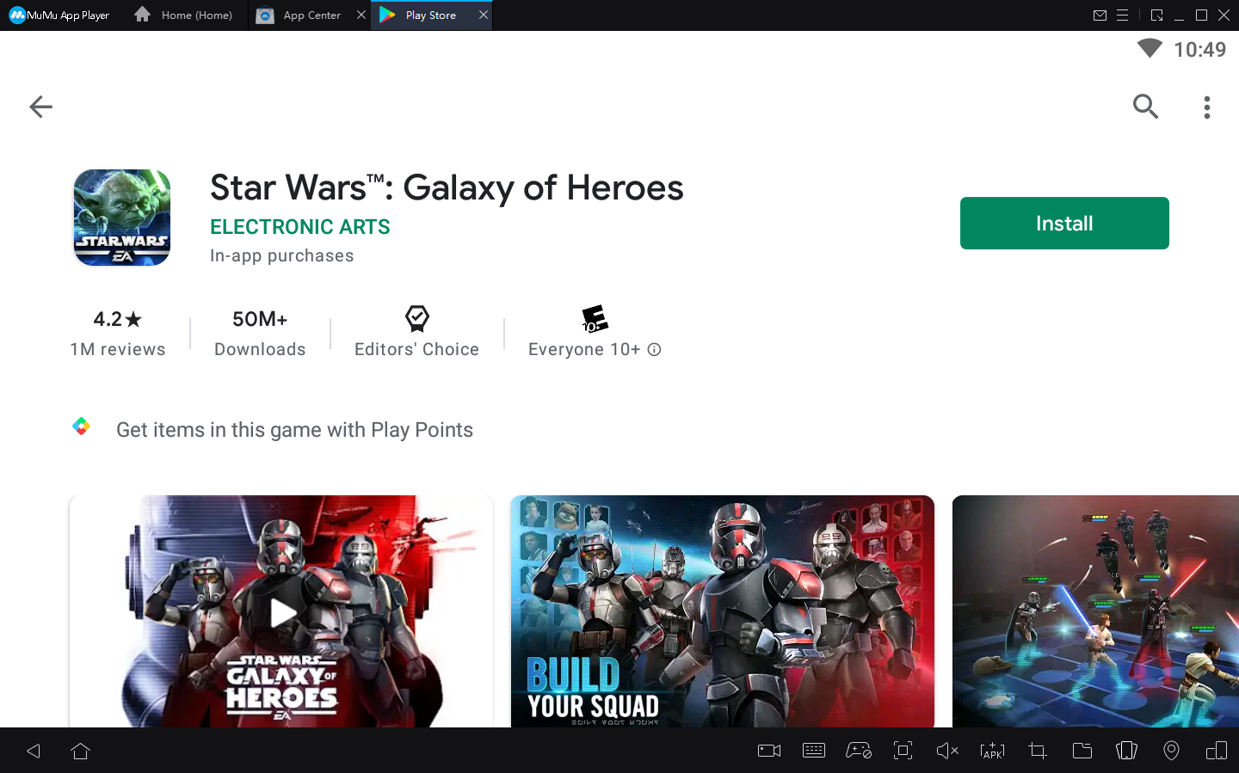Click the Play Points diamond icon
This screenshot has height=773, width=1239.
[x=82, y=426]
